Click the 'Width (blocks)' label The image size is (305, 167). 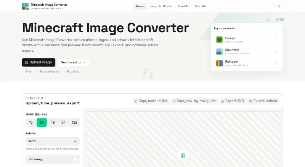(36, 114)
